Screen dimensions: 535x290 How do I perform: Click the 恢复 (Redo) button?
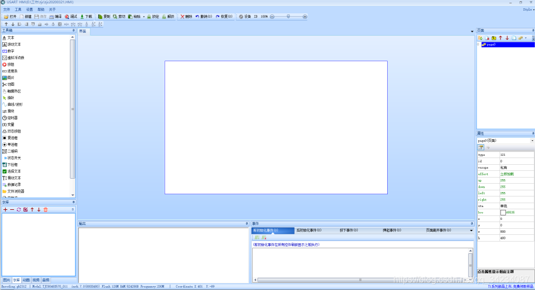(x=224, y=16)
